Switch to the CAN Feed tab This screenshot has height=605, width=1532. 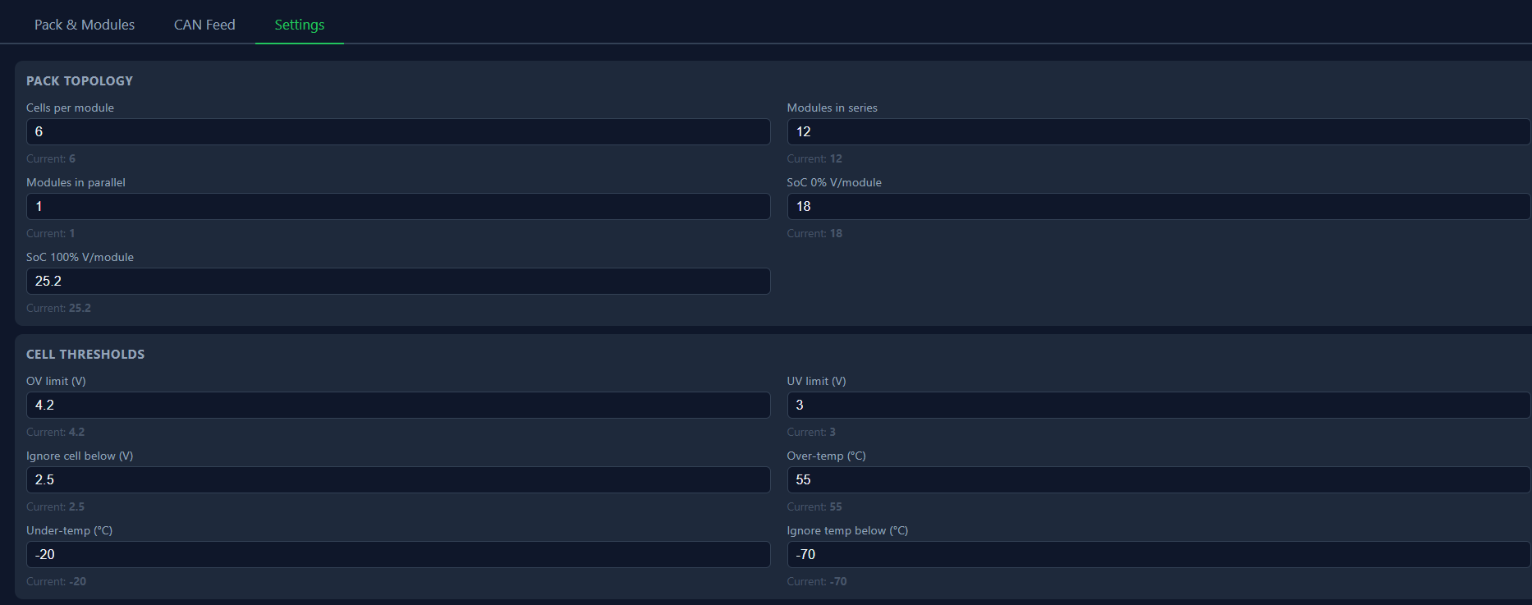pyautogui.click(x=204, y=25)
